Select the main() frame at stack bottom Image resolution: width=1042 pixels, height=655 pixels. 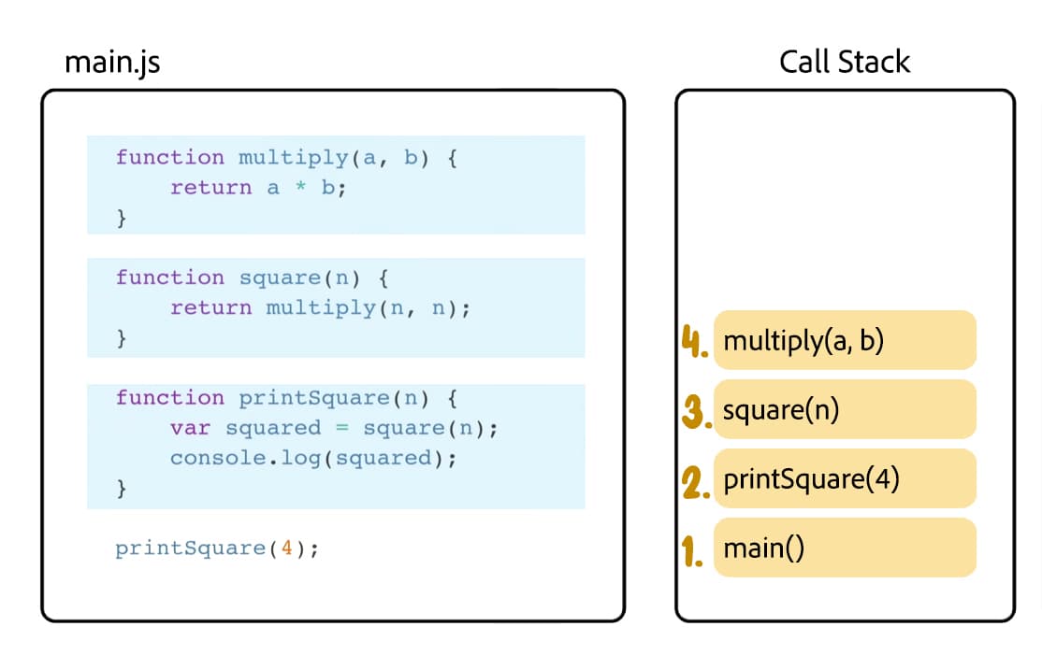(845, 548)
